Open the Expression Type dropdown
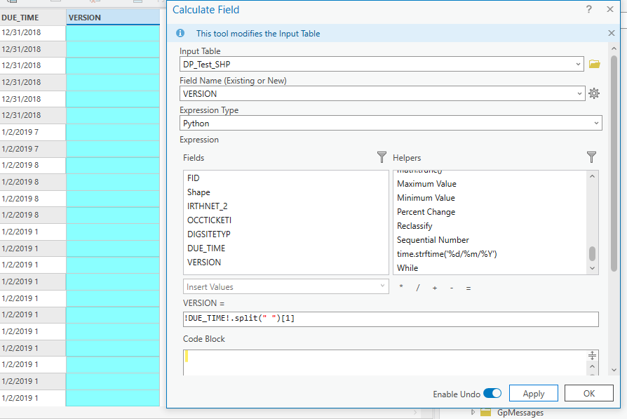627x419 pixels. 596,122
